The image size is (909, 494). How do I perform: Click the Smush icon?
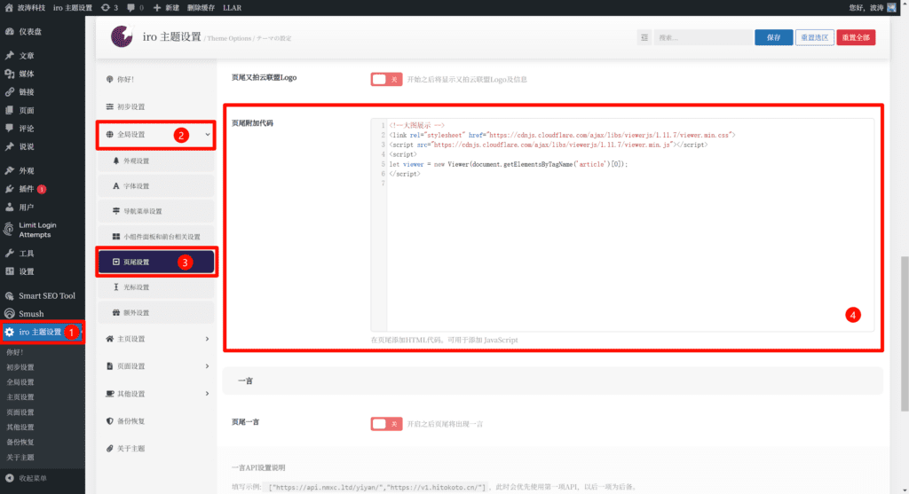9,314
